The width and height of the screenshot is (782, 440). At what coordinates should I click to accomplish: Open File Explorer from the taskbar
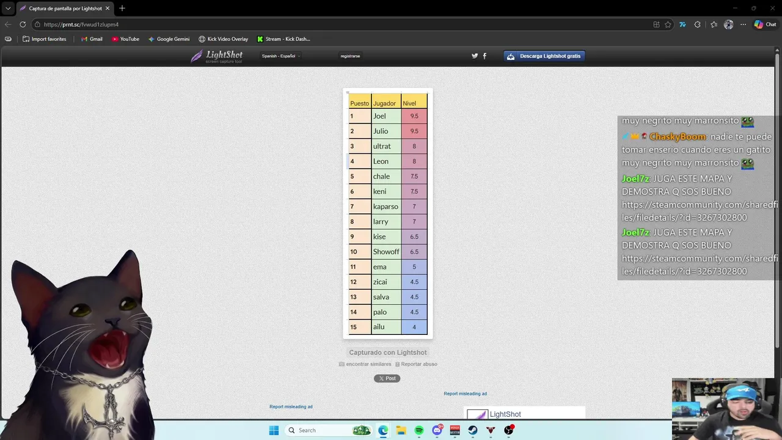[x=401, y=430]
